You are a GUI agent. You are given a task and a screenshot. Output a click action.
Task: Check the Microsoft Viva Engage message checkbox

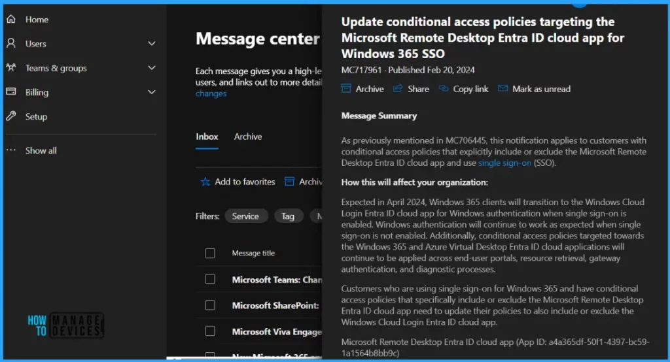[x=210, y=331]
